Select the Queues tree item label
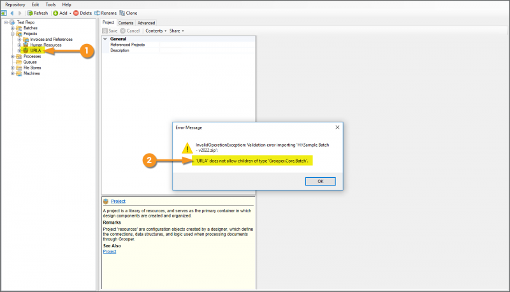The image size is (510, 292). coord(30,62)
